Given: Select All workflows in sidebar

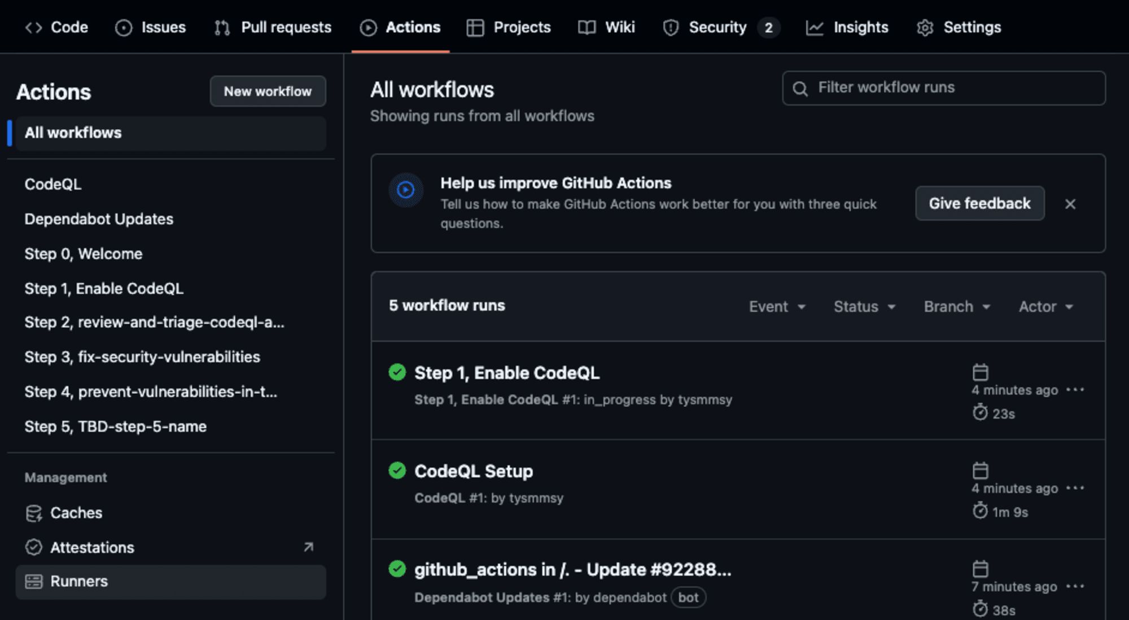Looking at the screenshot, I should click(170, 133).
